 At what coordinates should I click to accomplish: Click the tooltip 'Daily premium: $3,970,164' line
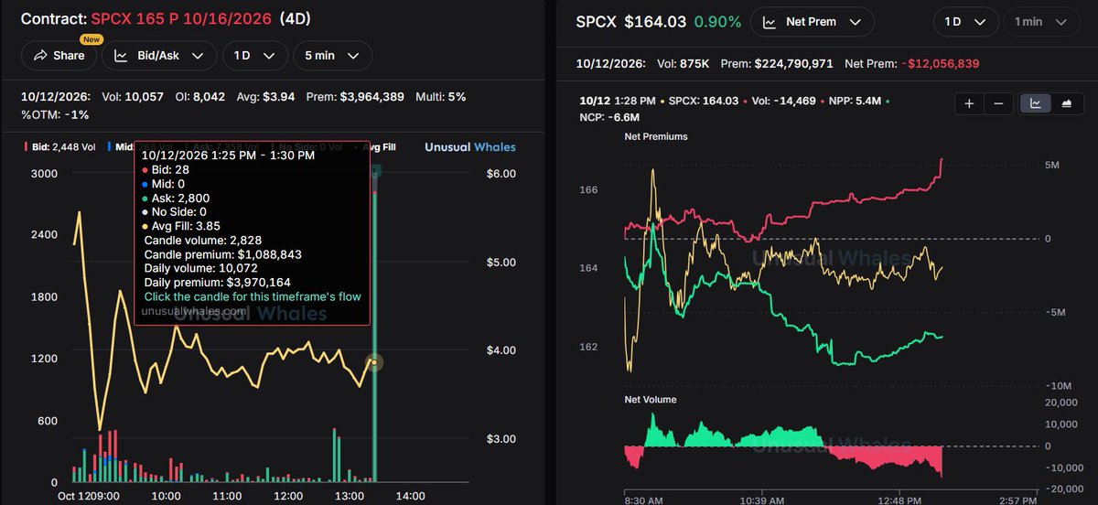(217, 283)
